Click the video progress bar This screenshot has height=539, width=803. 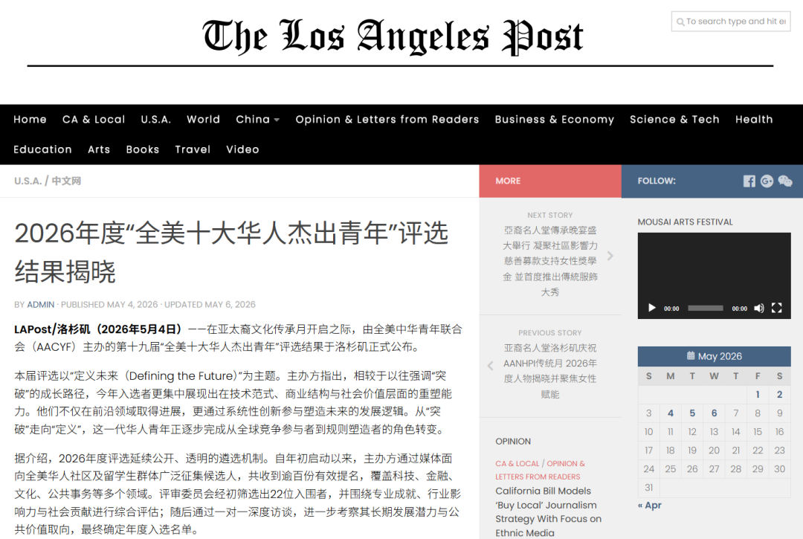705,308
